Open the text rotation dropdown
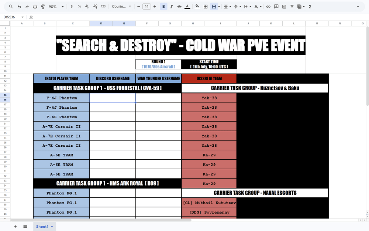The width and height of the screenshot is (369, 231). pos(258,7)
